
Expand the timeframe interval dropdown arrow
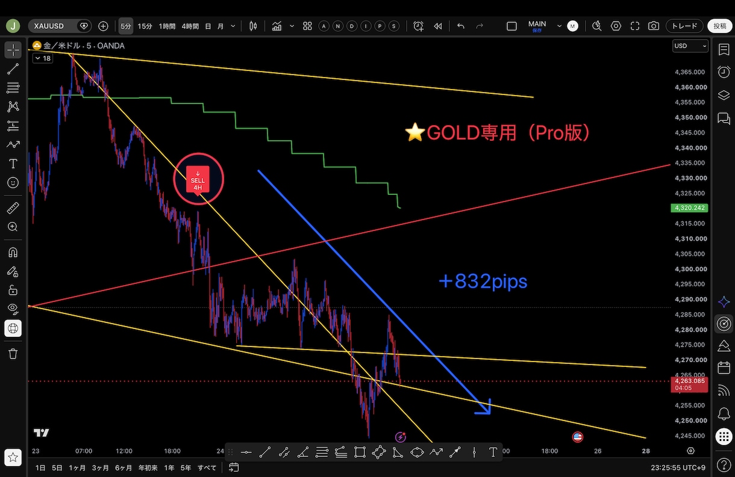coord(233,26)
